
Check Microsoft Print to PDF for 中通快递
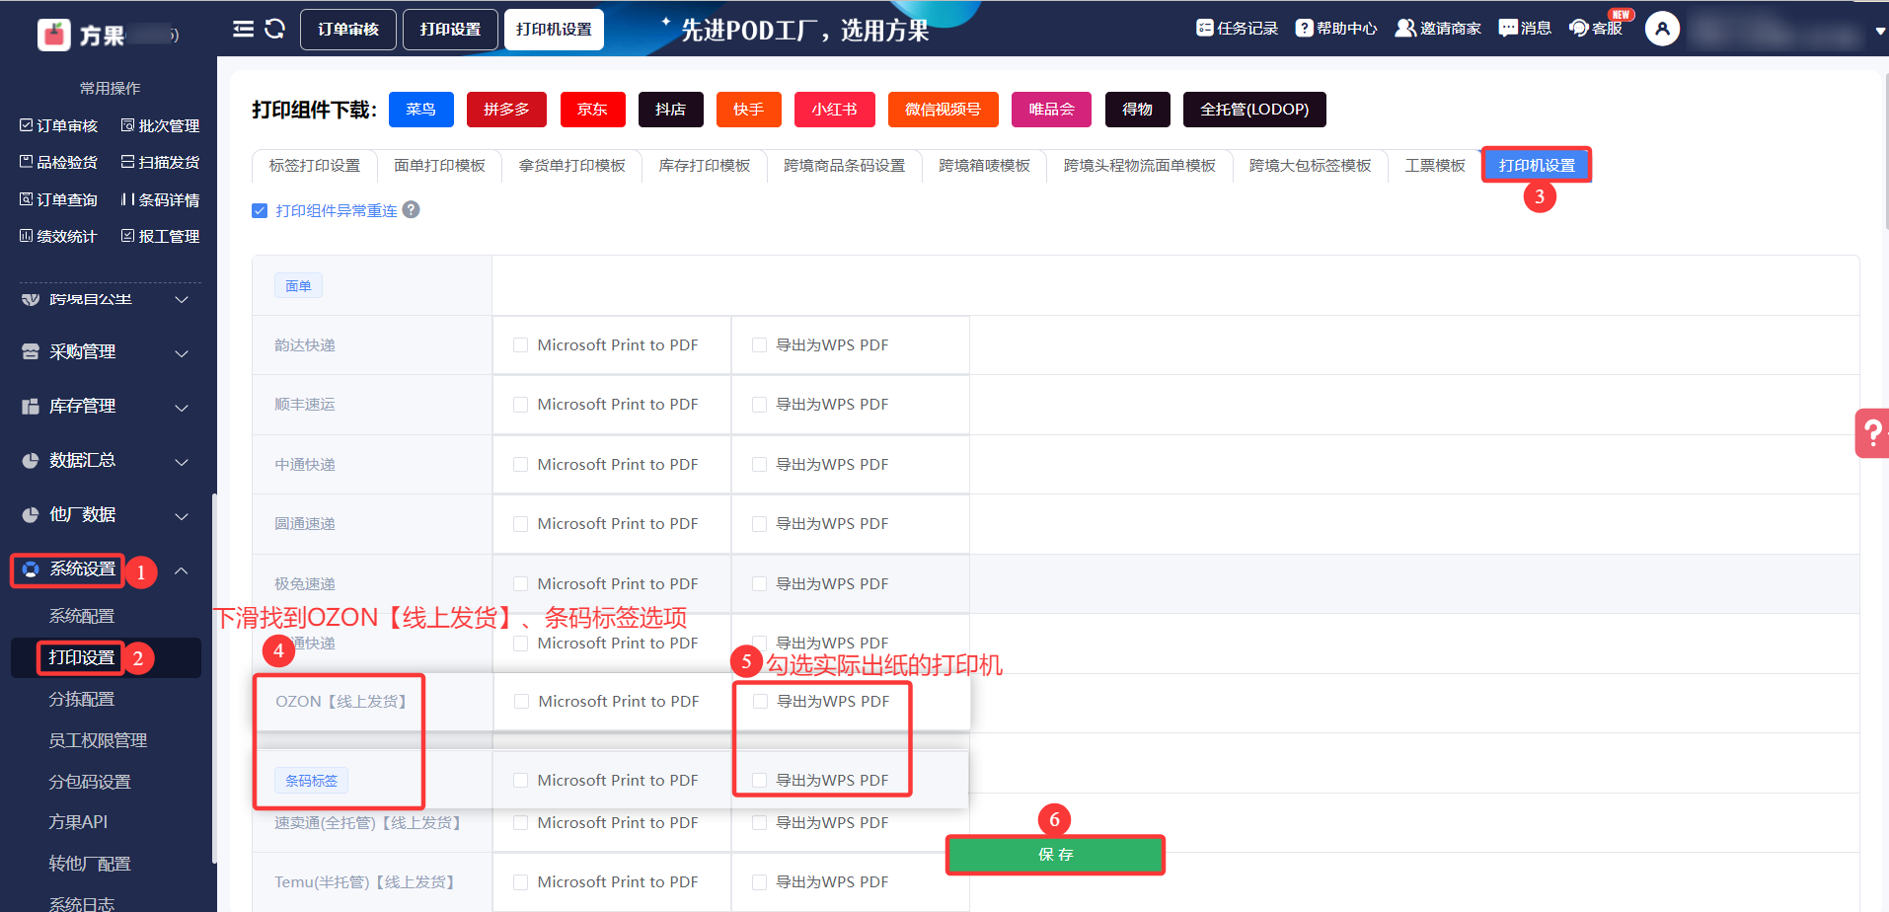[520, 464]
